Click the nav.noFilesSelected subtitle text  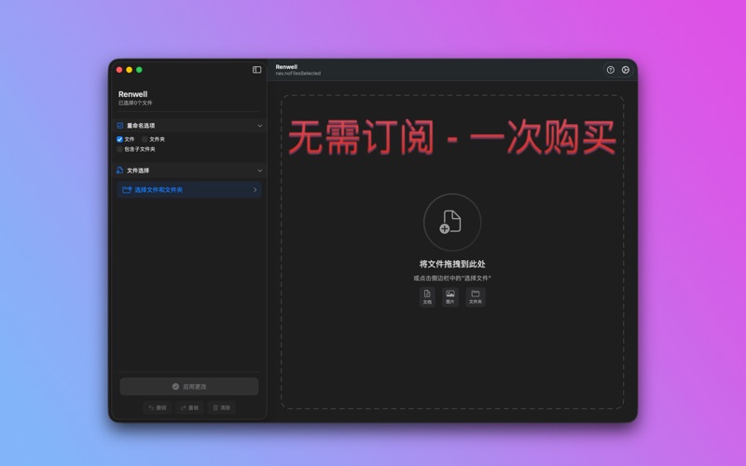click(298, 74)
